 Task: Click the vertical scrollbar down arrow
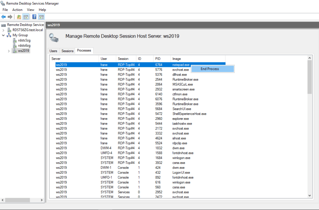click(x=309, y=195)
